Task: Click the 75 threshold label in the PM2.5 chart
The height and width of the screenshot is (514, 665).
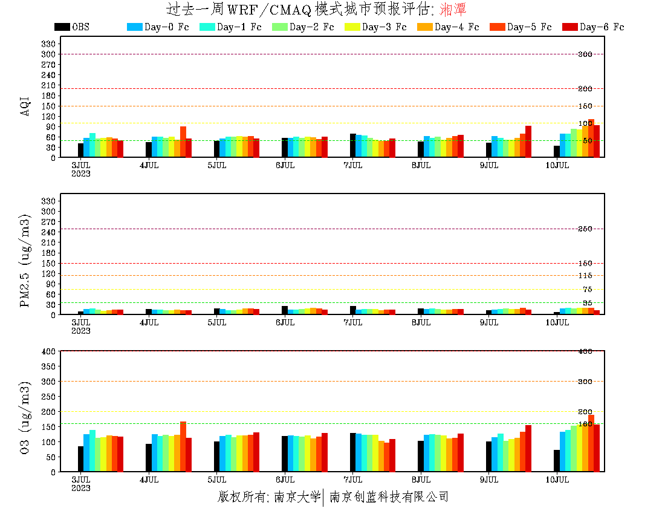Action: [x=587, y=289]
